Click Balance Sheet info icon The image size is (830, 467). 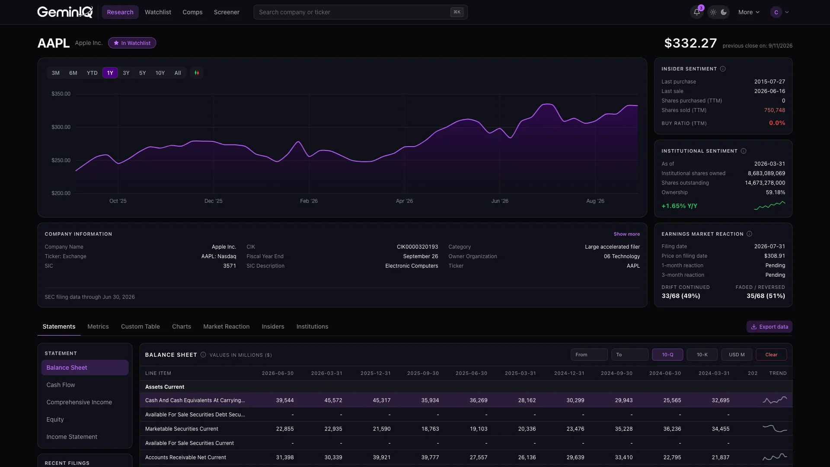point(203,355)
